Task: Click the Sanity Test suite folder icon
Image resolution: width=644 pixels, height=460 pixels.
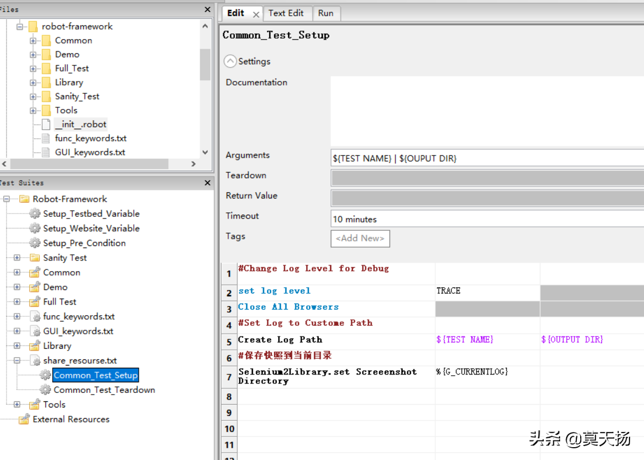Action: click(35, 258)
